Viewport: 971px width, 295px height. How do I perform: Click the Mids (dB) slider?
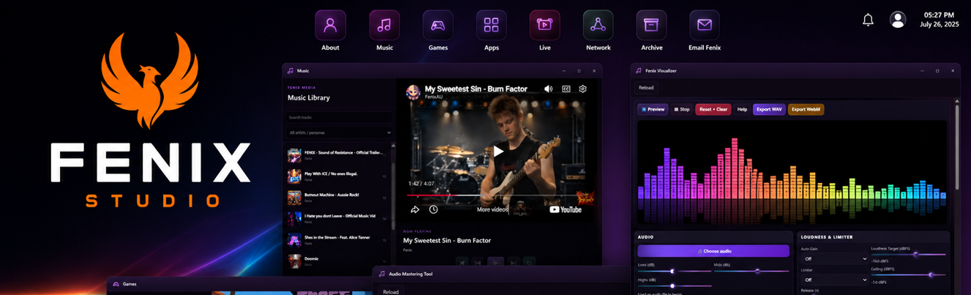tap(751, 271)
